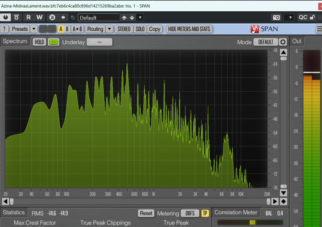Click the vertical range lower slider handle
Viewport: 322px width, 227px height.
click(x=283, y=186)
